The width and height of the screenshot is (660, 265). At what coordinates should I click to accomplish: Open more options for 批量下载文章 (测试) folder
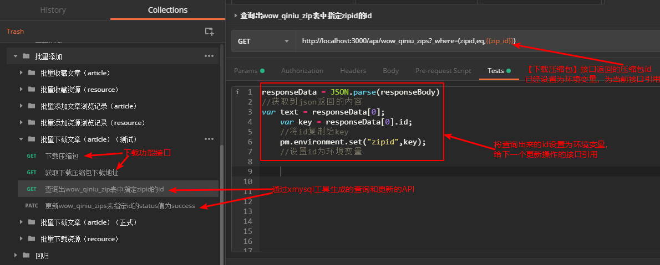(x=209, y=139)
